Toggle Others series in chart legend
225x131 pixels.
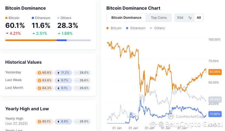click(157, 28)
